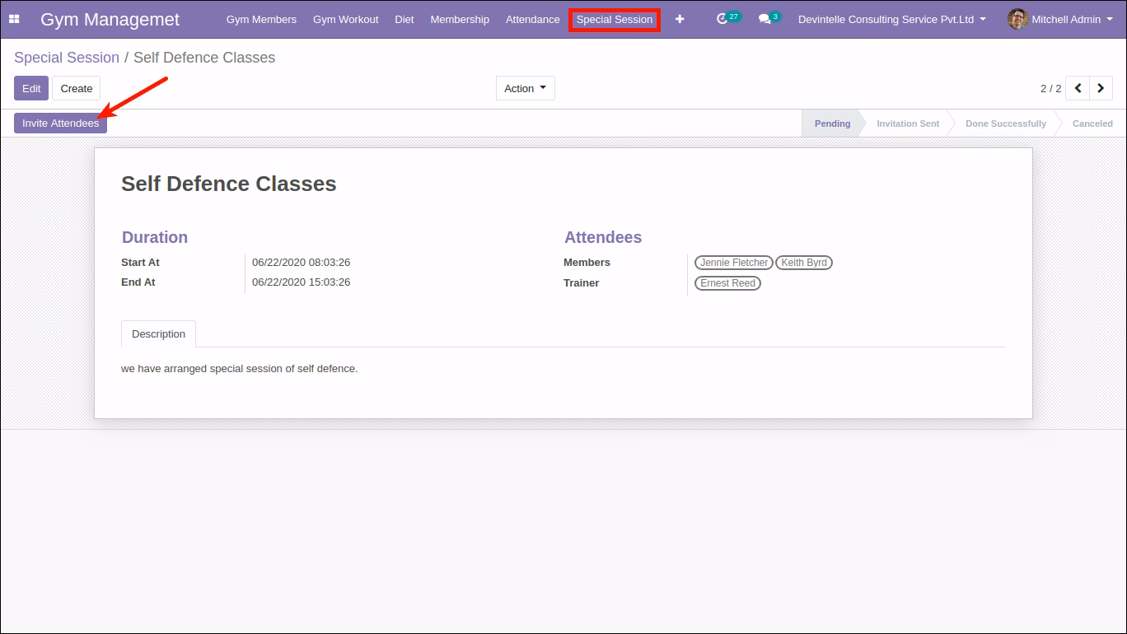
Task: Go to next record using right chevron
Action: (1101, 88)
